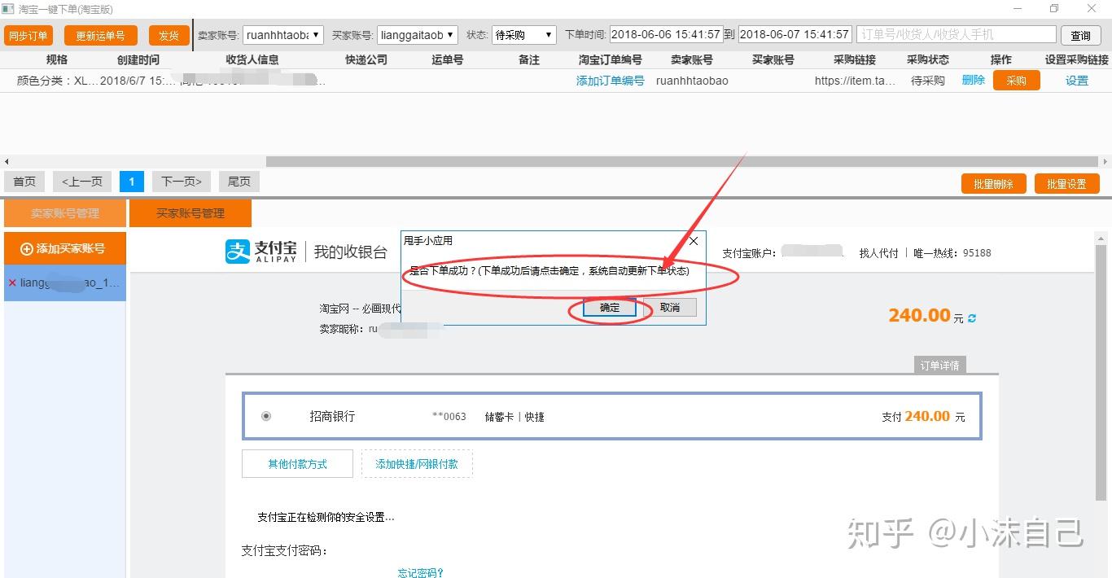Viewport: 1112px width, 578px height.
Task: Click the 规格 column header
Action: click(x=57, y=59)
